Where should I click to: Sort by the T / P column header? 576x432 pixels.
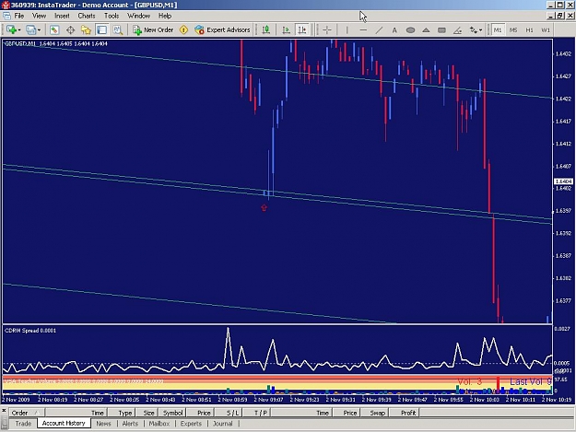click(257, 413)
